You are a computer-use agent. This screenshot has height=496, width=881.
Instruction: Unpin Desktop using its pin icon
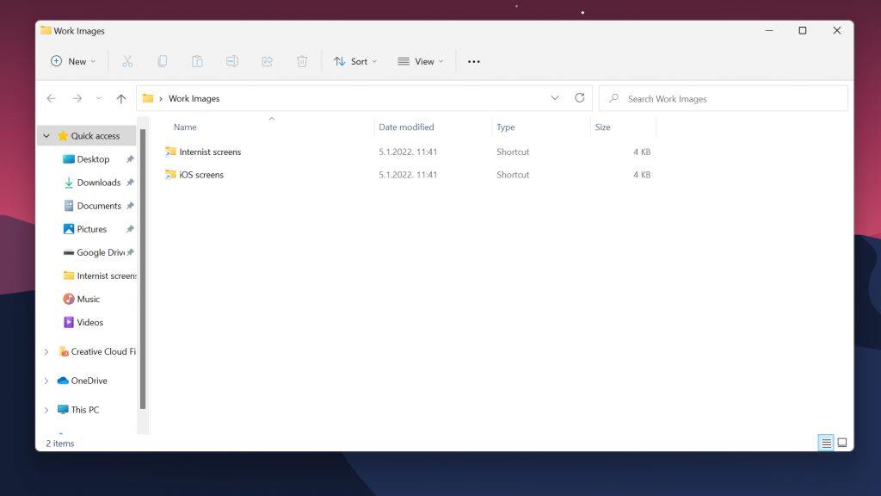coord(130,159)
